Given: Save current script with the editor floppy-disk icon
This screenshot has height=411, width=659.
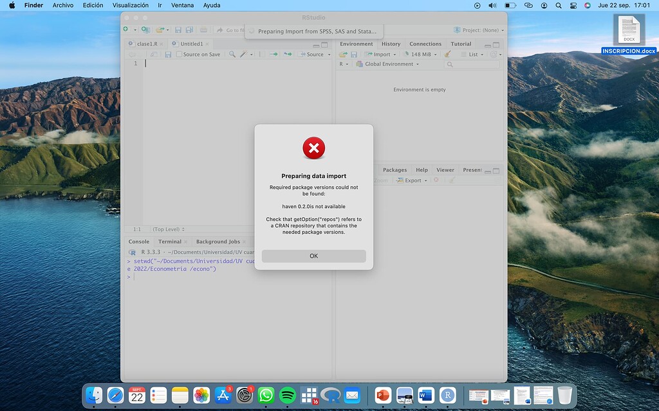Looking at the screenshot, I should click(168, 55).
